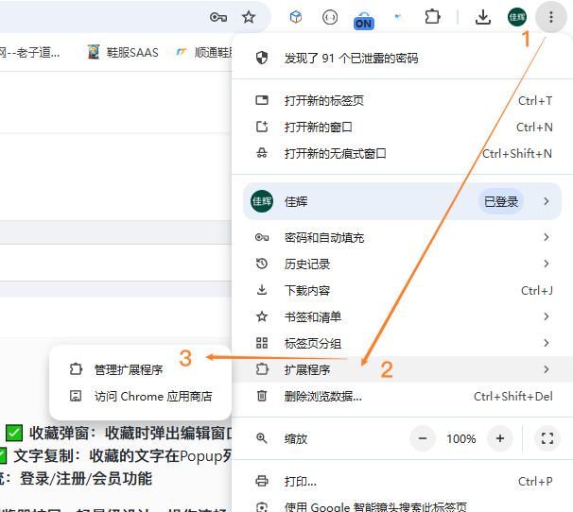Image resolution: width=573 pixels, height=512 pixels.
Task: Open the 佳辉 profile row submenu
Action: (x=402, y=201)
